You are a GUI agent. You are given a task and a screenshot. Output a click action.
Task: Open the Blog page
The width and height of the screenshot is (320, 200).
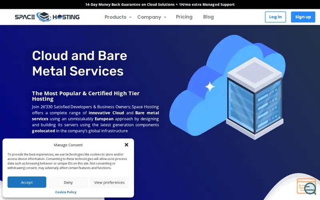click(x=208, y=17)
